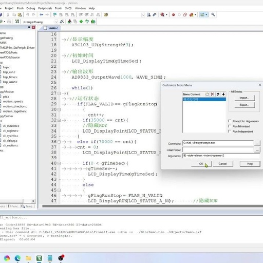
Task: Cancel the Customize Tools Menu dialog
Action: click(222, 164)
